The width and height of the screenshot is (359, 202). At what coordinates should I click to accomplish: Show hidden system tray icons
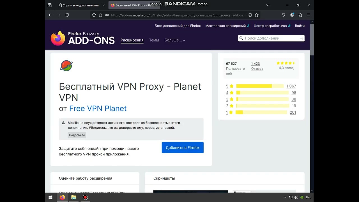[x=285, y=198]
